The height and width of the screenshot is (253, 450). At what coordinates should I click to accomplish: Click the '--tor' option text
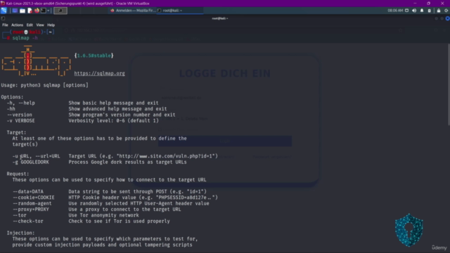click(19, 215)
